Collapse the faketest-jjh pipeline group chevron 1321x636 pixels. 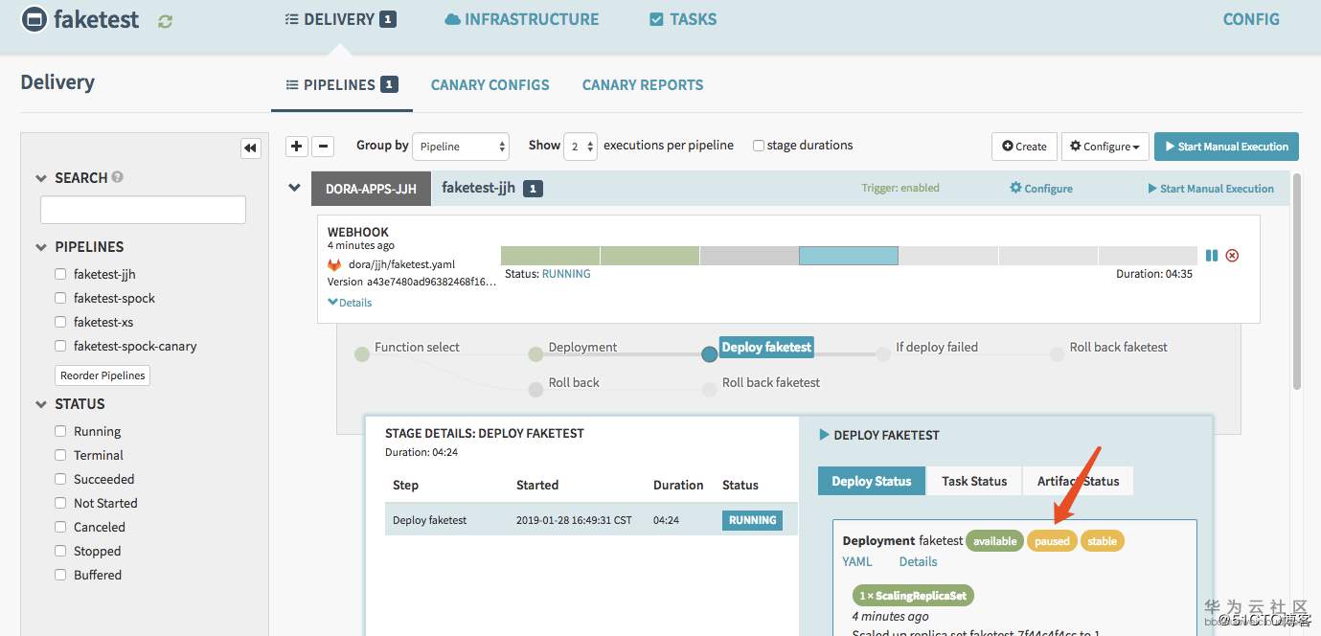coord(295,188)
